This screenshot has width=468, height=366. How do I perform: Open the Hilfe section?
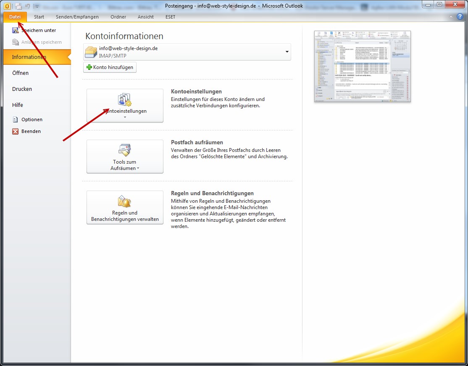(18, 105)
